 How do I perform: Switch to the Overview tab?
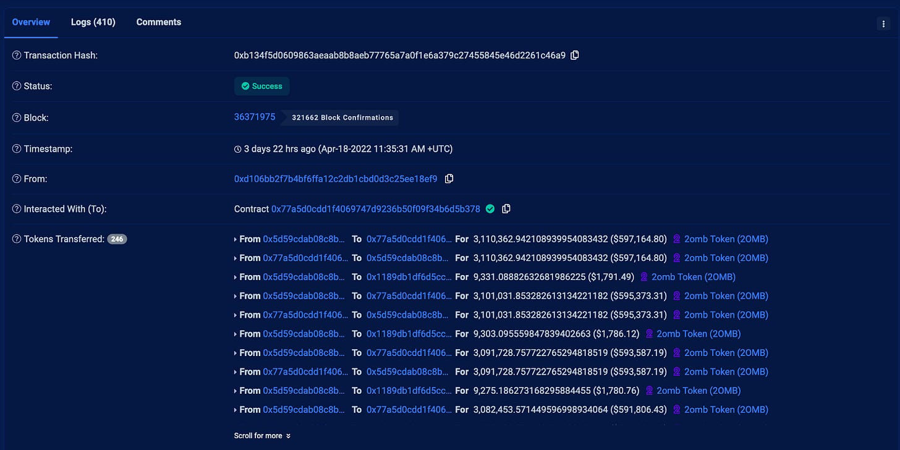(31, 22)
